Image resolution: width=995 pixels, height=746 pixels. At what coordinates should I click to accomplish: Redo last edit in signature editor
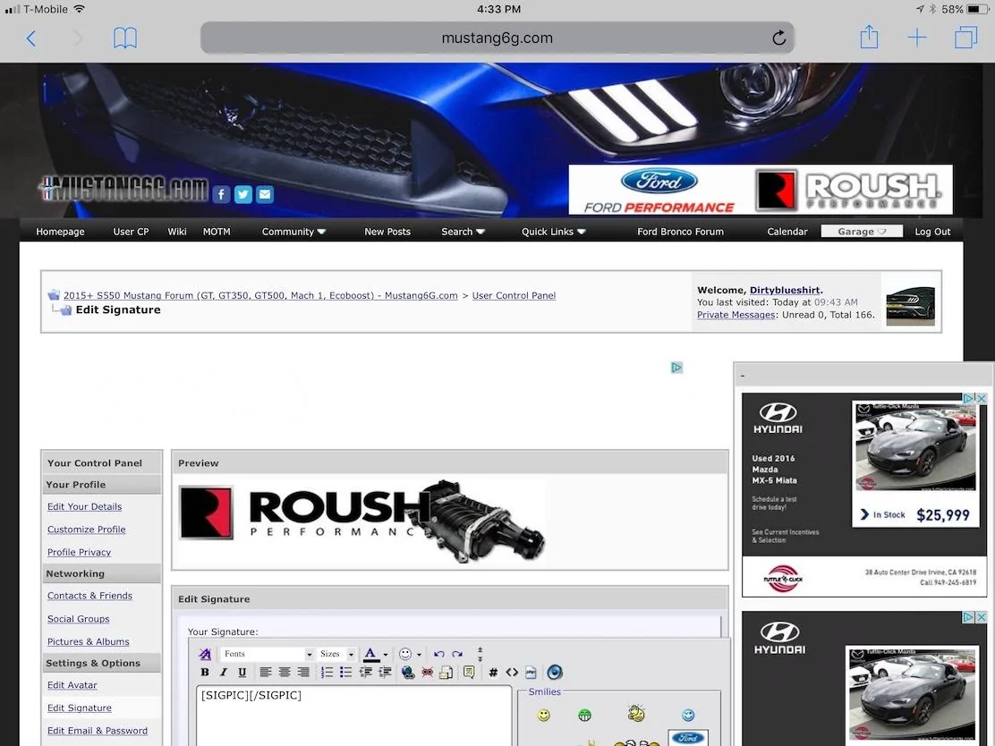pos(457,654)
